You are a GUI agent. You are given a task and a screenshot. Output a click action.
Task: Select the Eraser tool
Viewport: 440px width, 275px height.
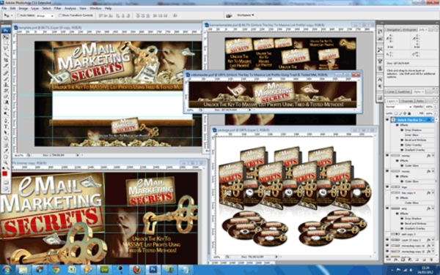click(6, 97)
